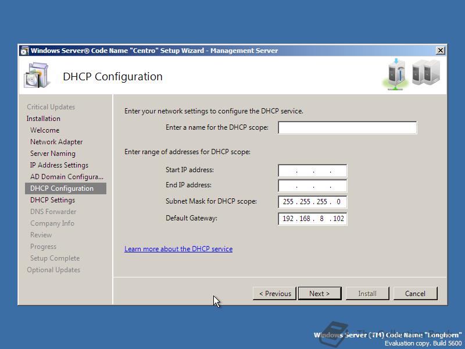Proceed with the Next button
Image resolution: width=465 pixels, height=349 pixels.
click(320, 294)
